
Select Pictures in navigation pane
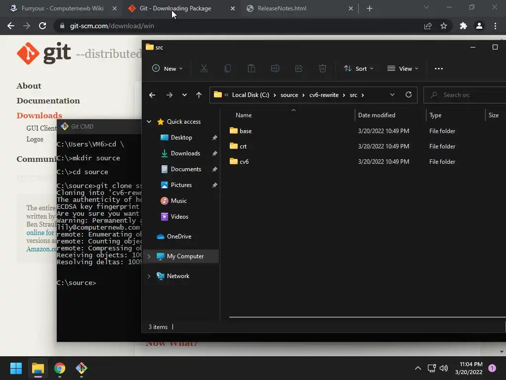pos(181,185)
